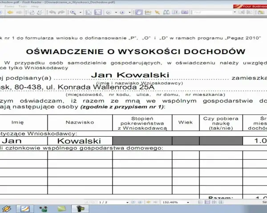Click the Zoom In plus icon

[122, 12]
